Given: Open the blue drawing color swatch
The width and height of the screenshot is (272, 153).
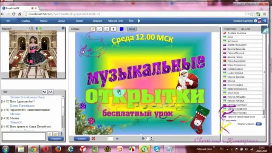Looking at the screenshot, I should [122, 29].
